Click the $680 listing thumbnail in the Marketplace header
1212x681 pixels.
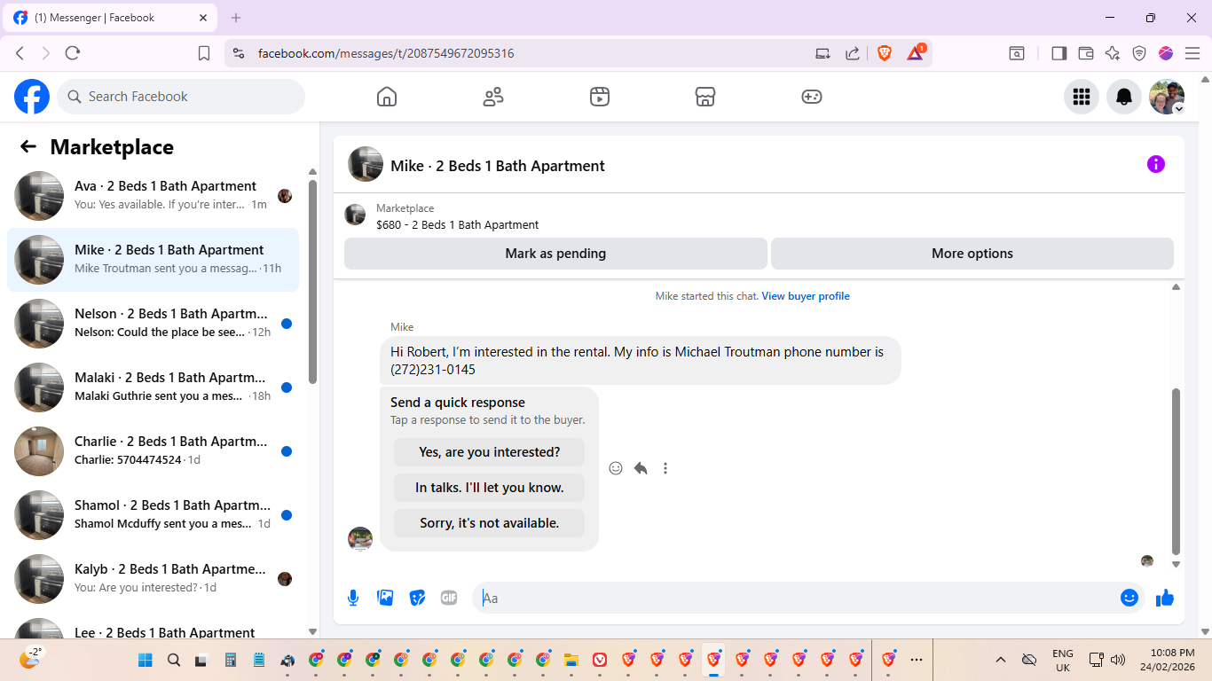pyautogui.click(x=355, y=215)
